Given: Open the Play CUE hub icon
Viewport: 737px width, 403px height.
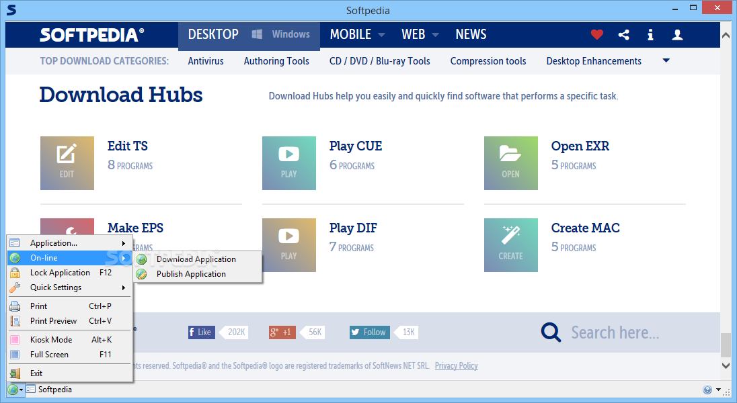Looking at the screenshot, I should (289, 163).
